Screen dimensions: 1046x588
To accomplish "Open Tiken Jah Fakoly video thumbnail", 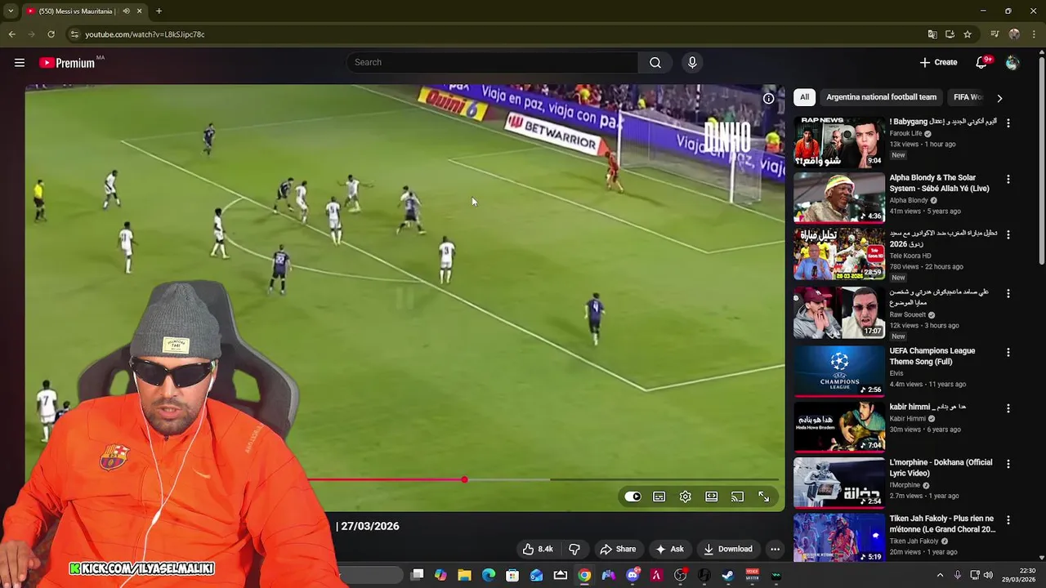I will click(838, 538).
